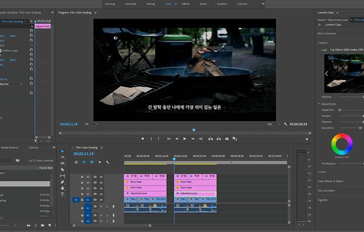Toggle V1 track output eye
The height and width of the screenshot is (232, 364).
pyautogui.click(x=101, y=200)
